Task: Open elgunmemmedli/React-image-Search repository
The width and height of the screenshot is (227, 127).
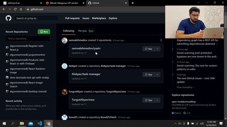Action: pyautogui.click(x=27, y=85)
